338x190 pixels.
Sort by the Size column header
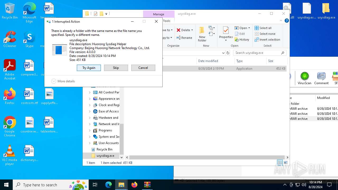pyautogui.click(x=277, y=61)
